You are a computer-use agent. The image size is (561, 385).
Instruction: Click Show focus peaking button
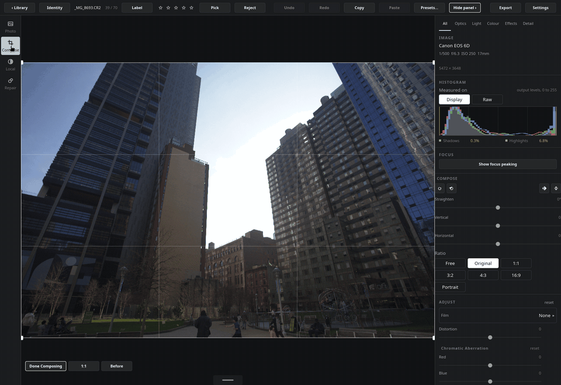(498, 164)
